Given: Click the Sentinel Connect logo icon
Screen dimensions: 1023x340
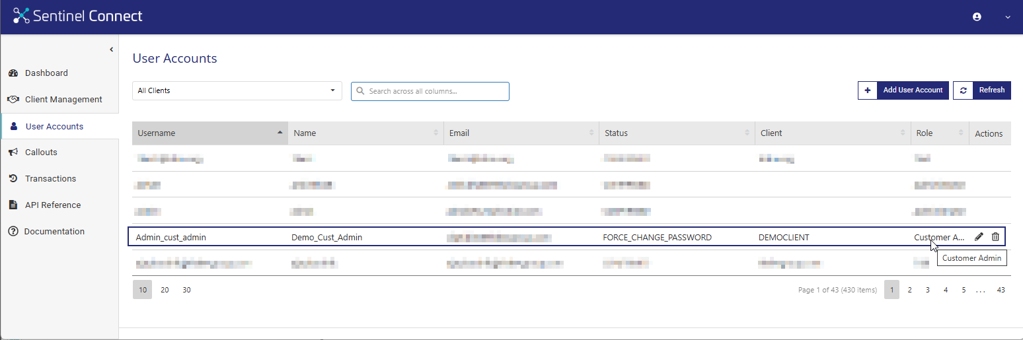Looking at the screenshot, I should pos(21,17).
